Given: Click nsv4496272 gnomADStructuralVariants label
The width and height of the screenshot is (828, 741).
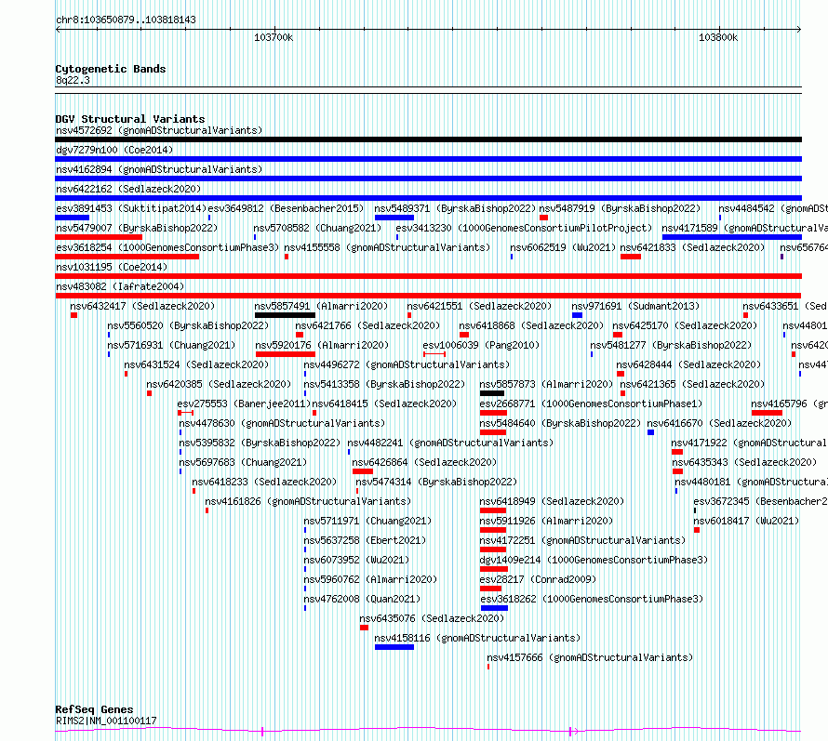Looking at the screenshot, I should [407, 364].
